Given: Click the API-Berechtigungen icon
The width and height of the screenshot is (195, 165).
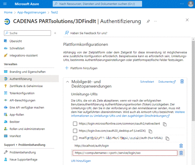Looking at the screenshot, I should pyautogui.click(x=6, y=100).
